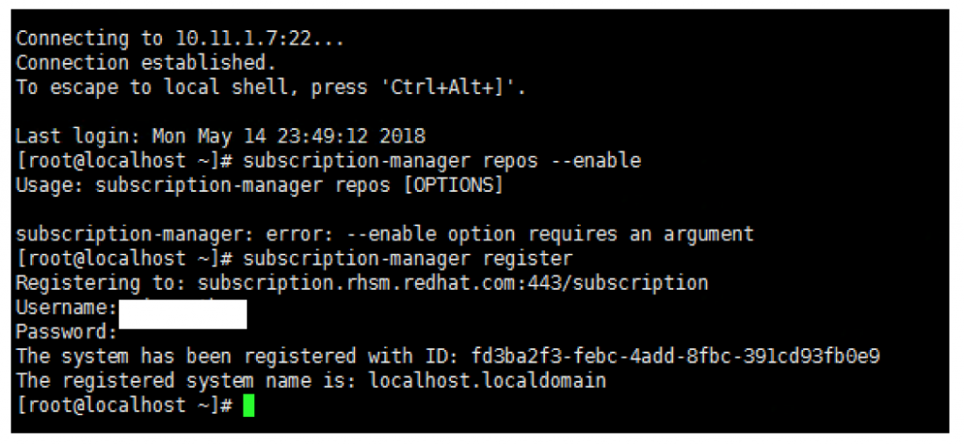
Task: Click the '--enable option requires an argument' error
Action: (x=551, y=234)
